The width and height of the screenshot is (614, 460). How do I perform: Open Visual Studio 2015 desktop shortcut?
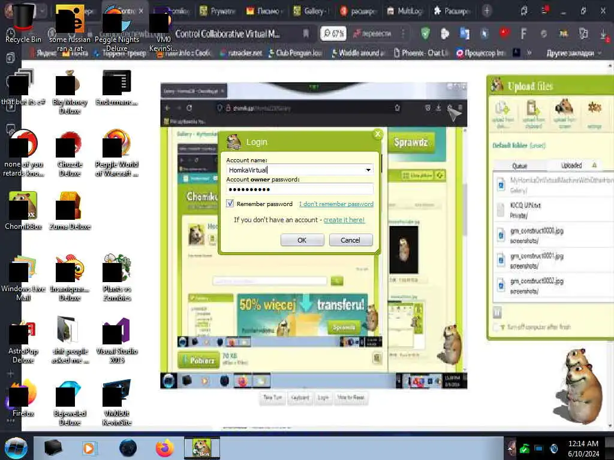pos(117,340)
